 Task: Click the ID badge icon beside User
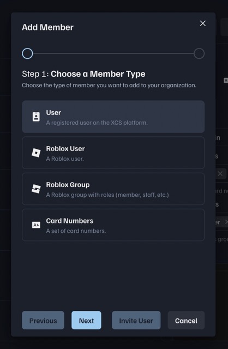tap(36, 117)
